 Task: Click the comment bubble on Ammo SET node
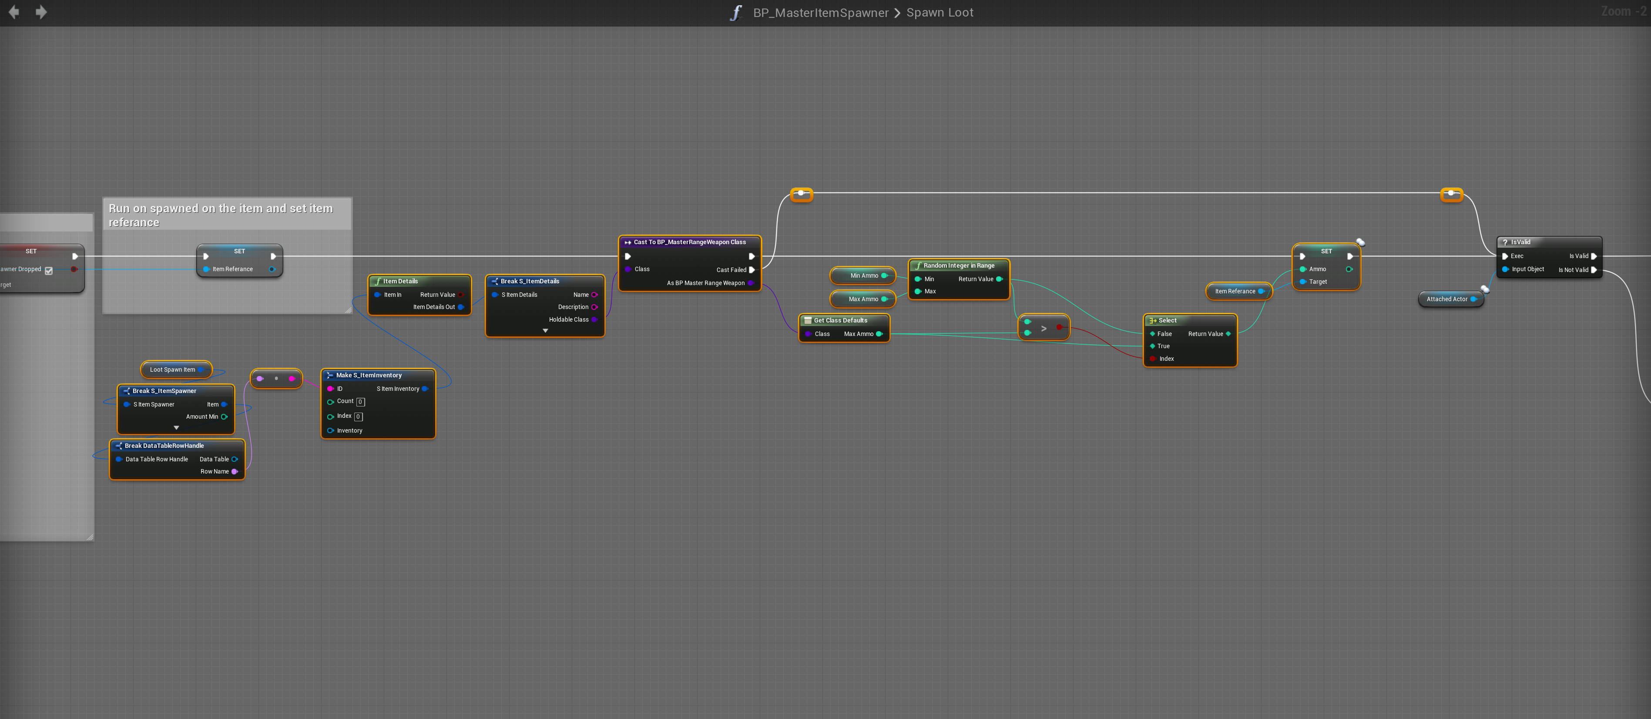[1360, 242]
